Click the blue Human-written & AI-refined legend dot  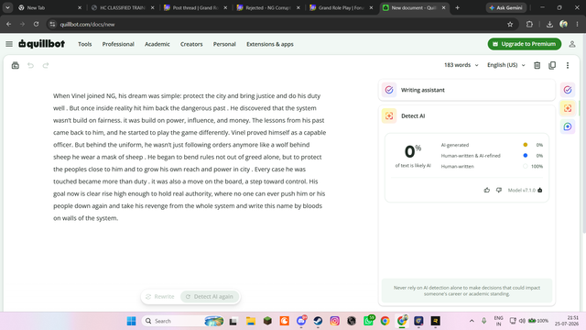525,155
